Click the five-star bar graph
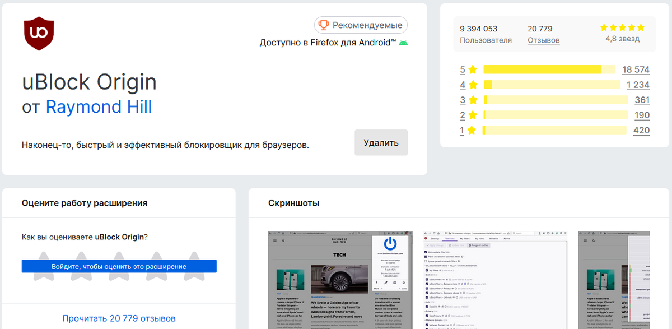 click(549, 69)
